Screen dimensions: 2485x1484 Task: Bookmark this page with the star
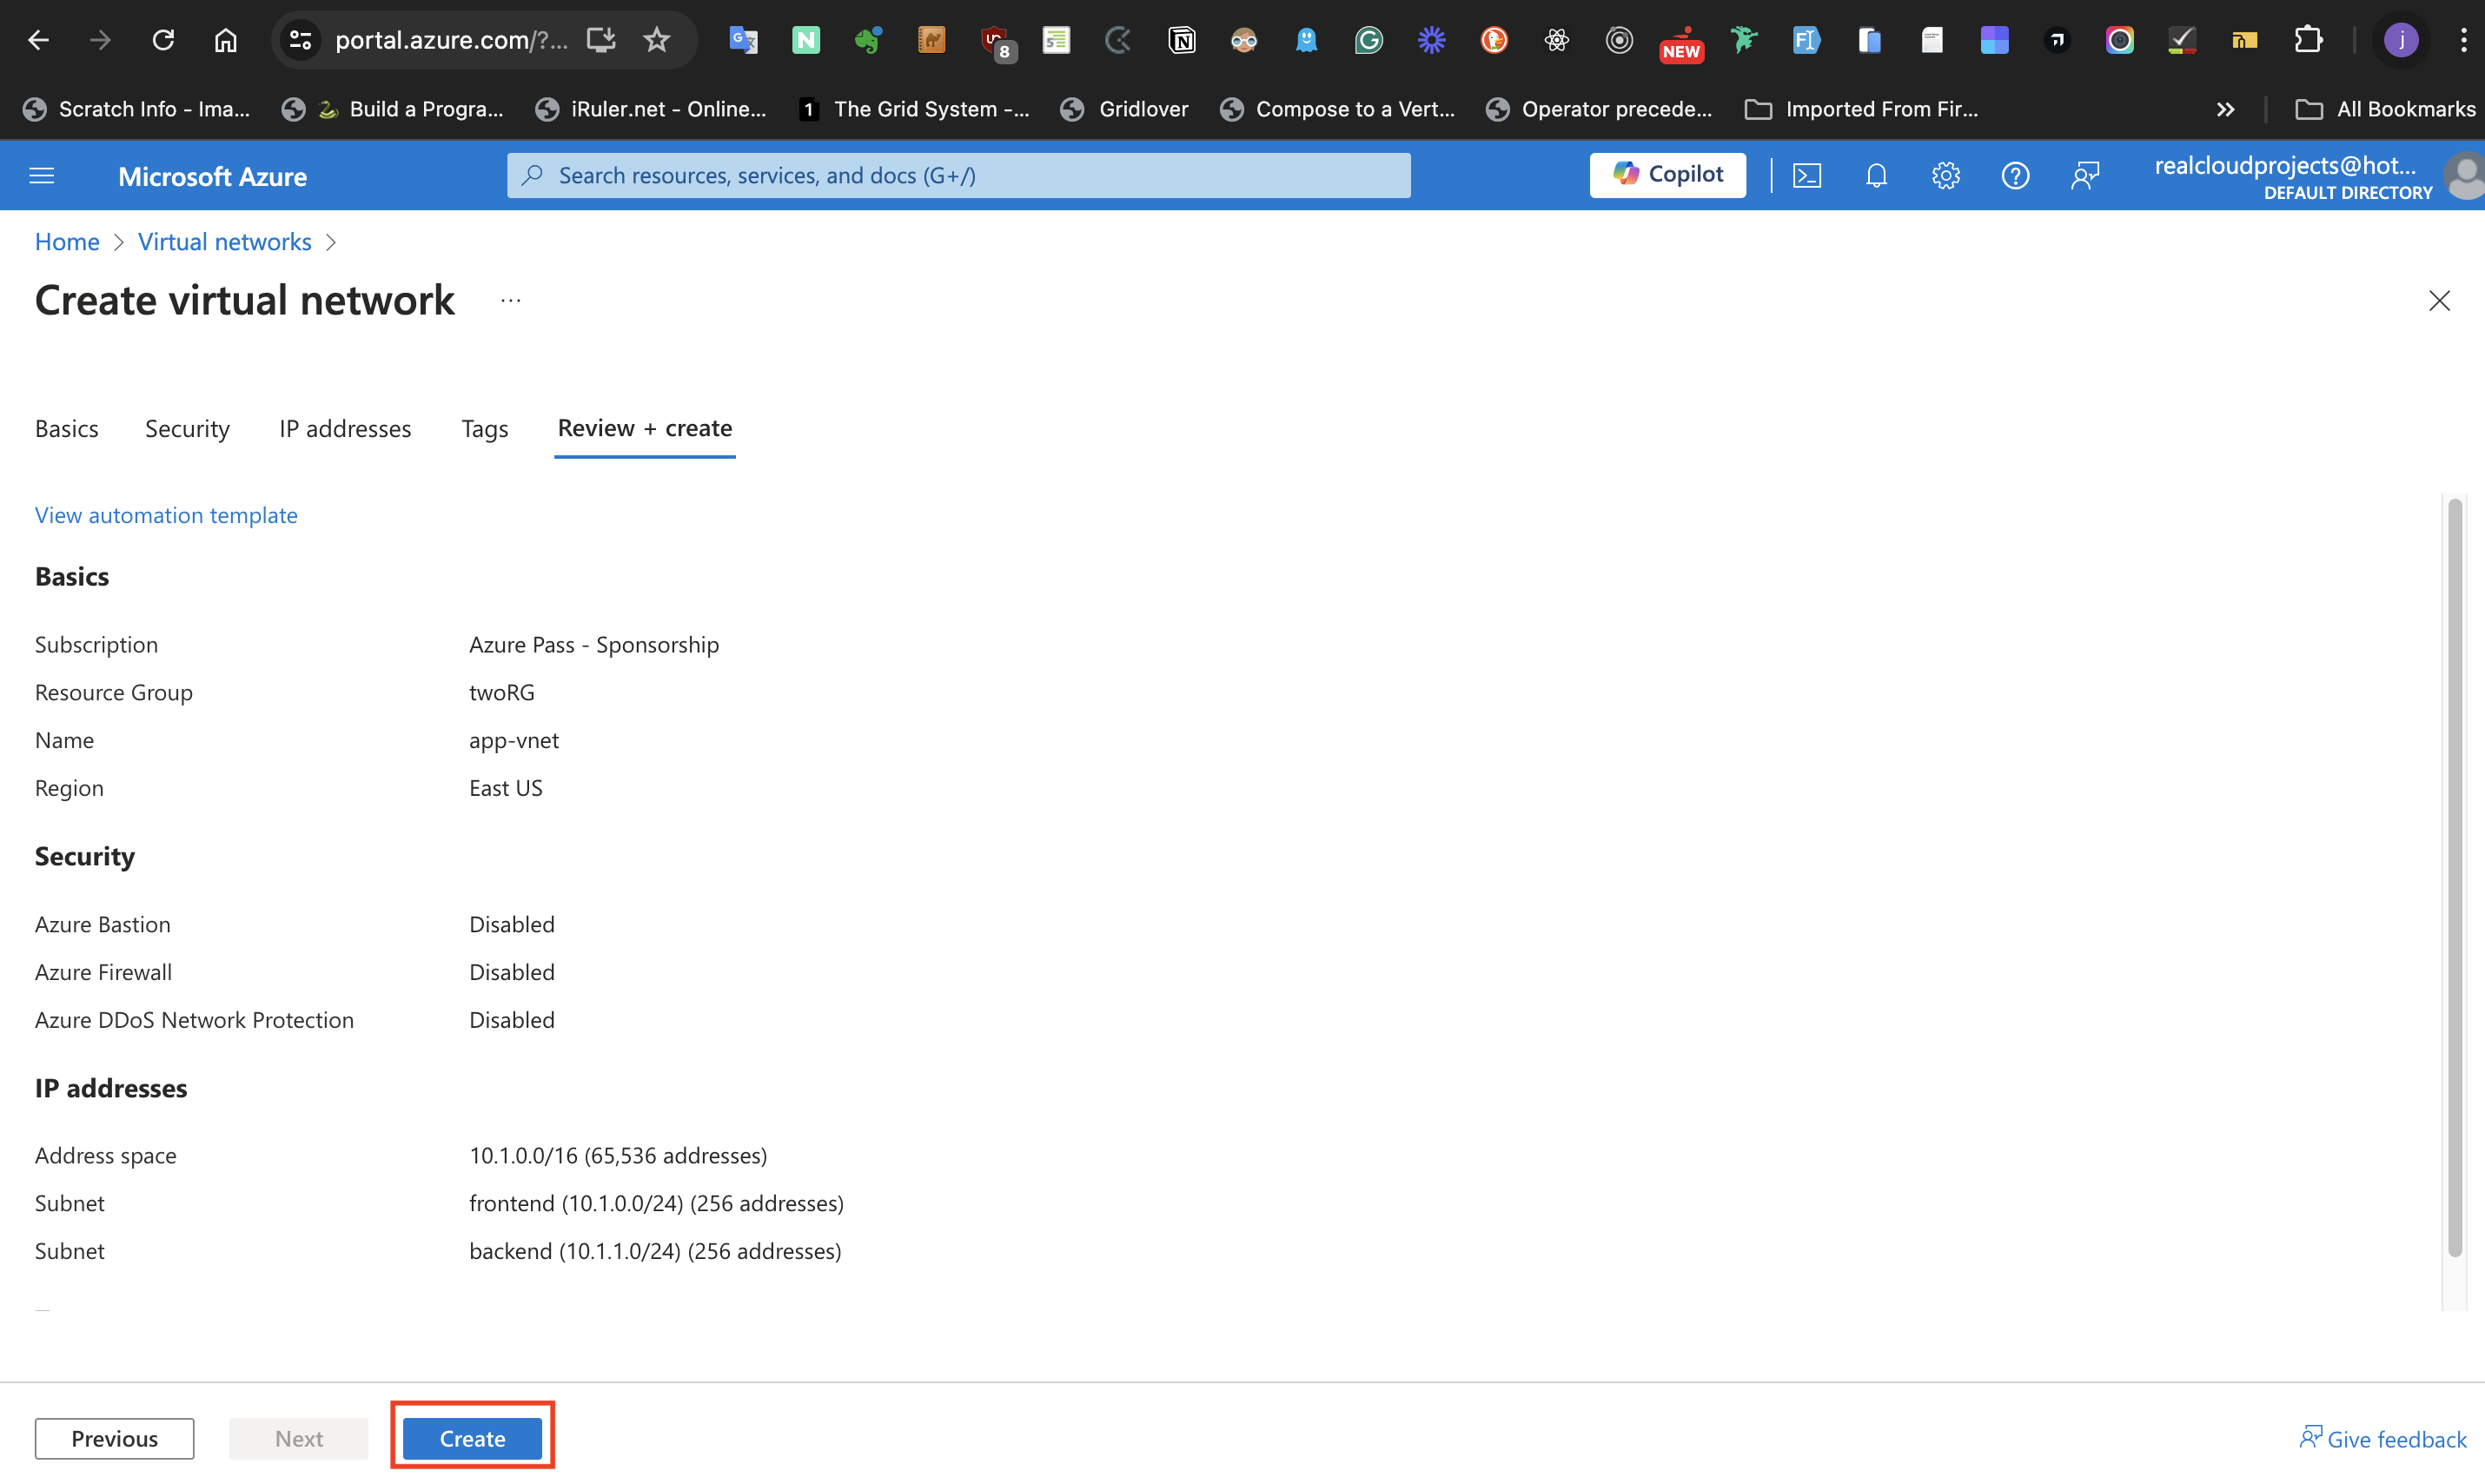(x=656, y=40)
